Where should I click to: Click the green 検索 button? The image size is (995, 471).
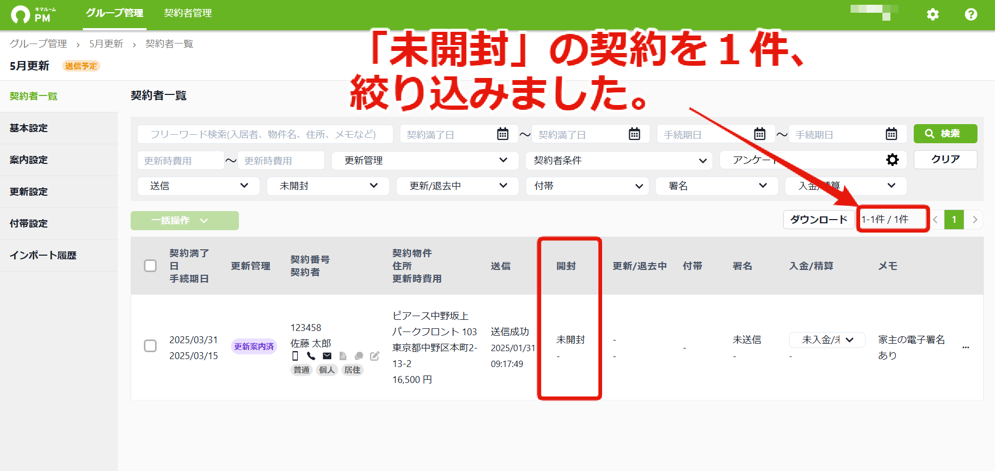click(946, 134)
